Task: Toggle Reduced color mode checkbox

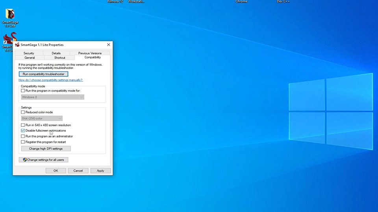Action: 23,112
